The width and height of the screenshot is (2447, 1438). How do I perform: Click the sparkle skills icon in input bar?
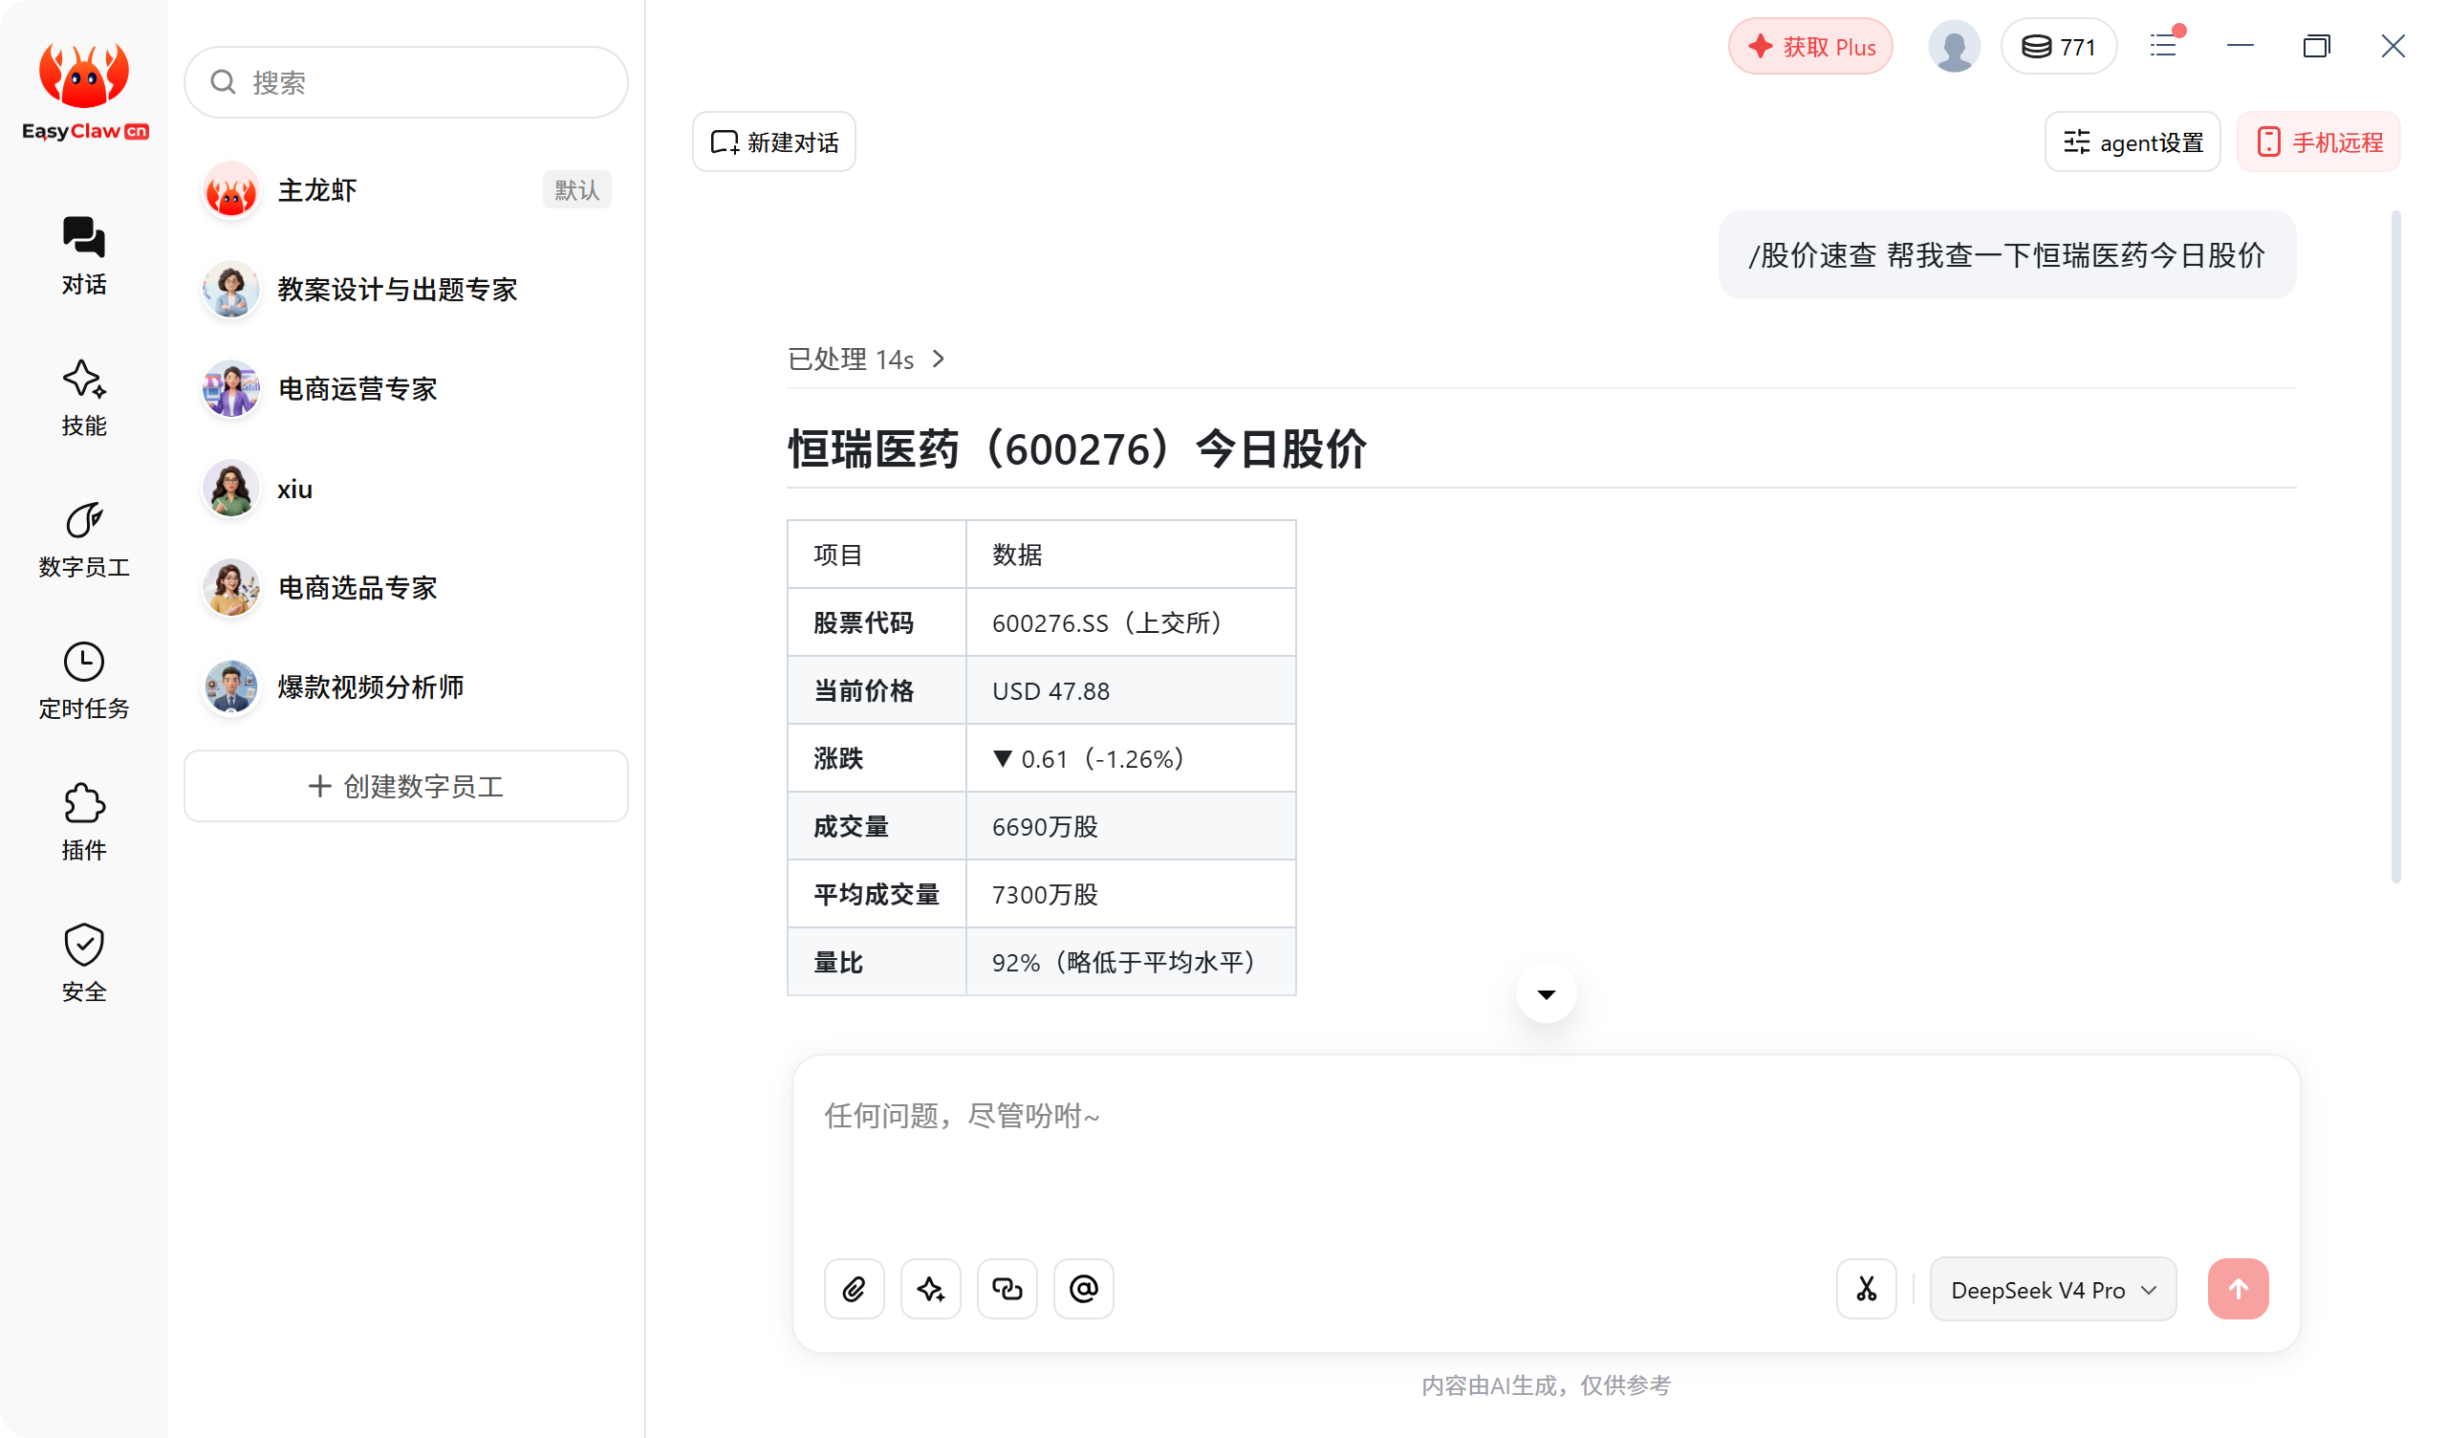coord(930,1289)
